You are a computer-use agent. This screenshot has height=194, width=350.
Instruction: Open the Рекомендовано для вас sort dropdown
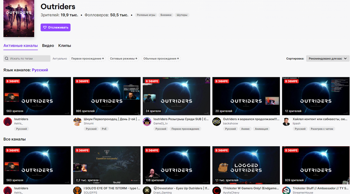click(x=328, y=58)
